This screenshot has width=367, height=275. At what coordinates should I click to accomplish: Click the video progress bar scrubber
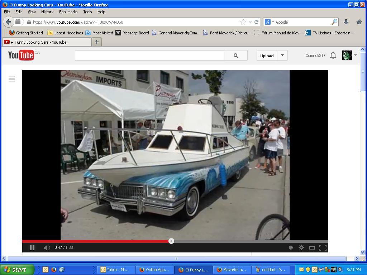click(x=171, y=241)
